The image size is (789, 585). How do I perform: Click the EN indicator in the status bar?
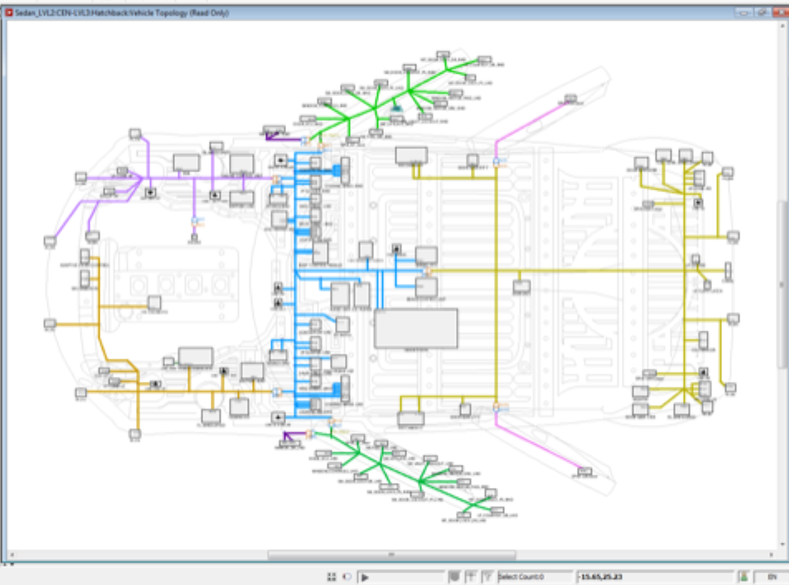coord(772,577)
